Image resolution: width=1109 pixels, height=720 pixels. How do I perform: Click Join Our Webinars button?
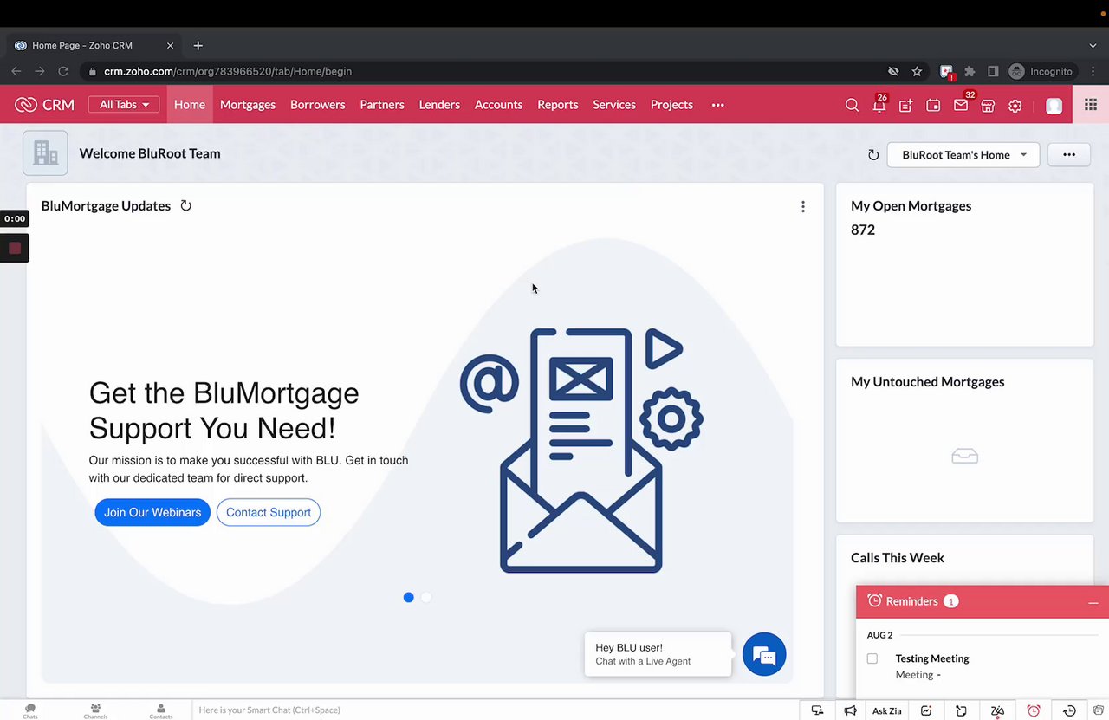tap(152, 512)
